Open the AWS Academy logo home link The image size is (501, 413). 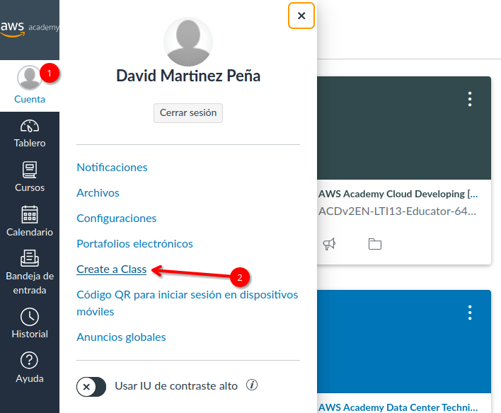[30, 30]
